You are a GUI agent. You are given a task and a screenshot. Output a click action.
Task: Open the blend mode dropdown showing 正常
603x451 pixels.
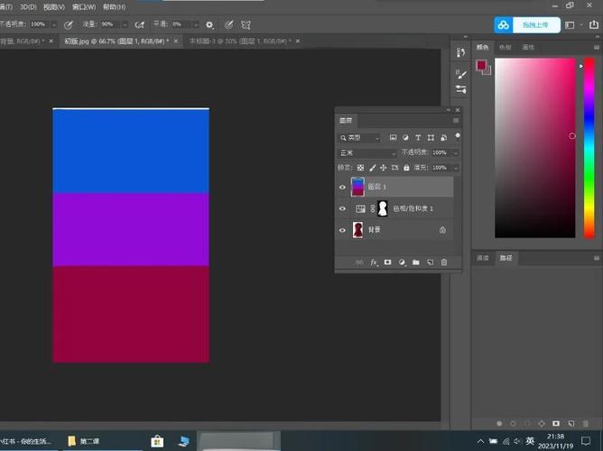[366, 153]
